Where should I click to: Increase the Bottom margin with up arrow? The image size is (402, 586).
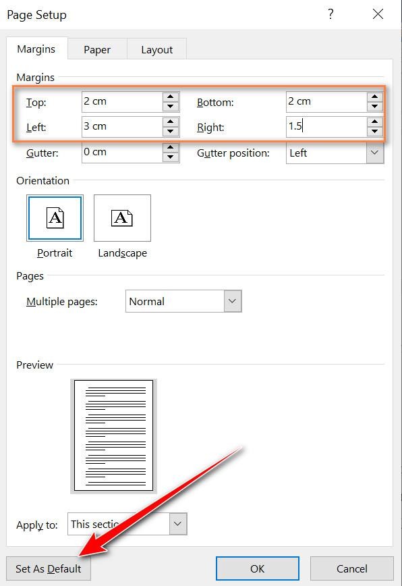click(375, 97)
